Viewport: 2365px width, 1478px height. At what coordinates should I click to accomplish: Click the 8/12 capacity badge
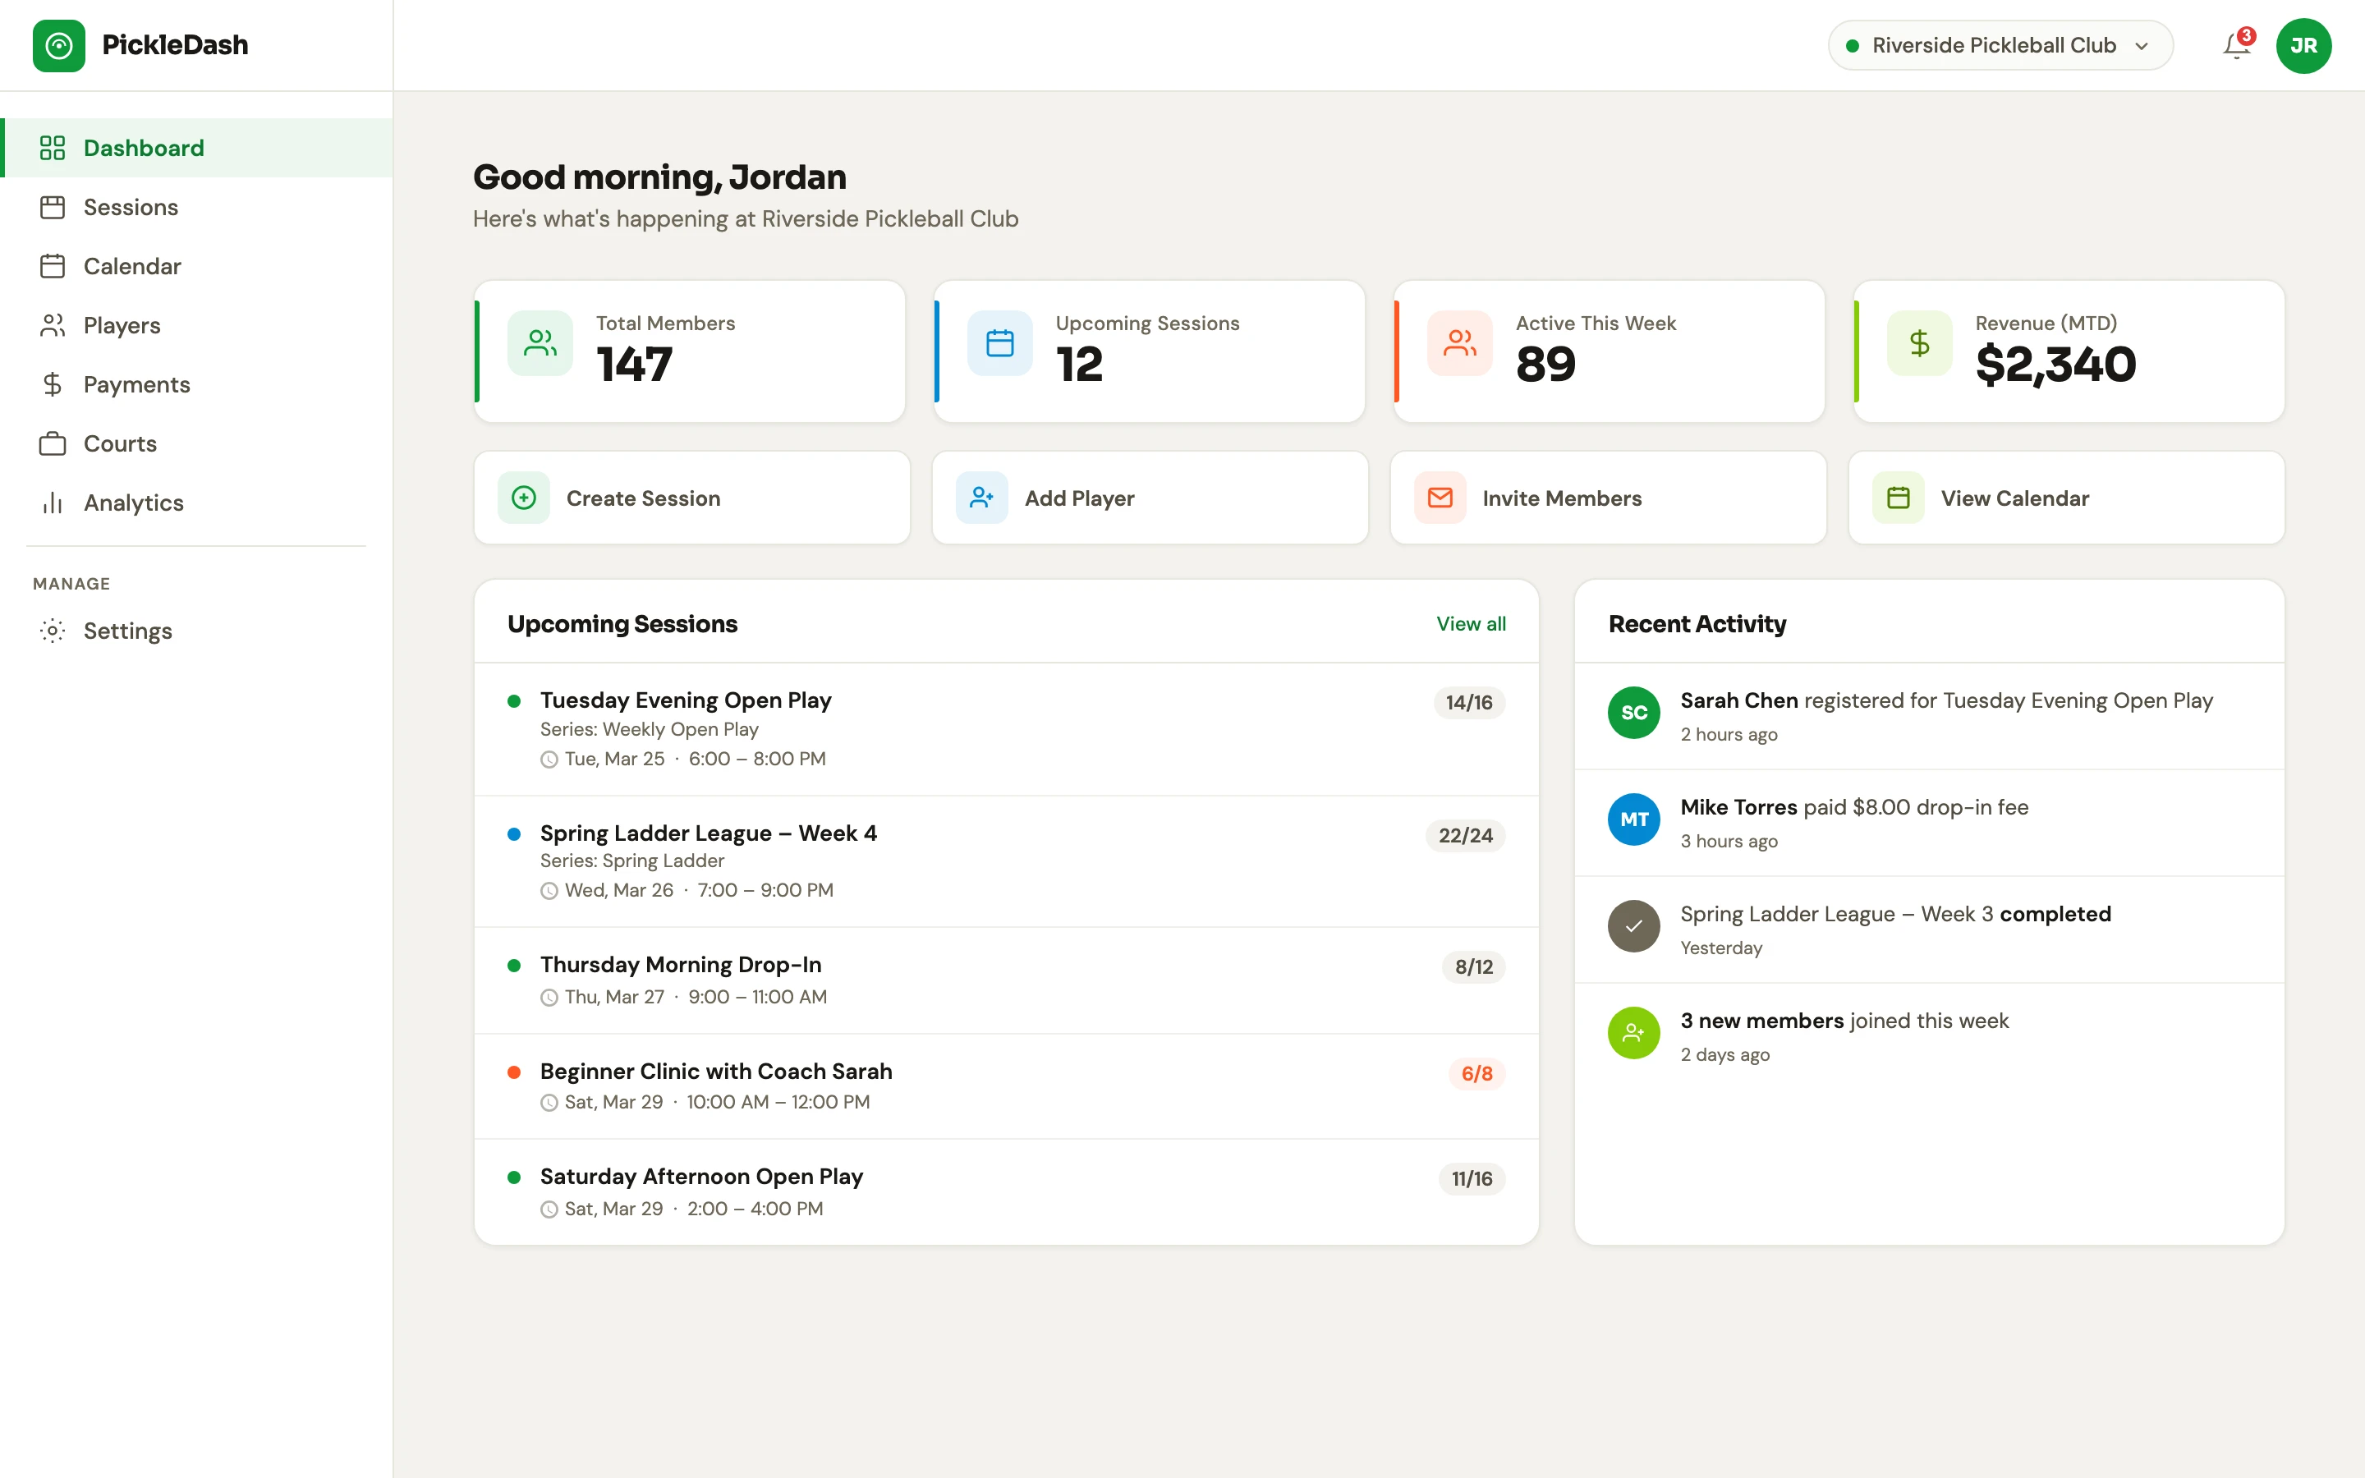click(x=1474, y=966)
